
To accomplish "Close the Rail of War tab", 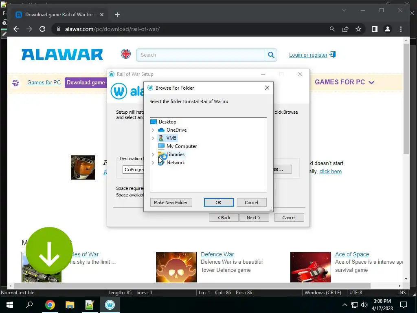I will tap(101, 15).
